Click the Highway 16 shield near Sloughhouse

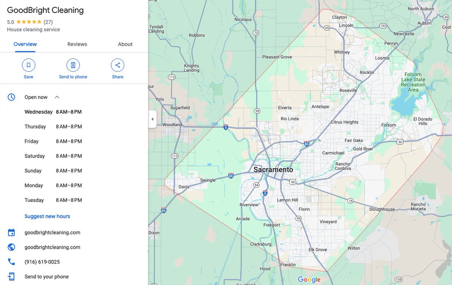coord(351,201)
